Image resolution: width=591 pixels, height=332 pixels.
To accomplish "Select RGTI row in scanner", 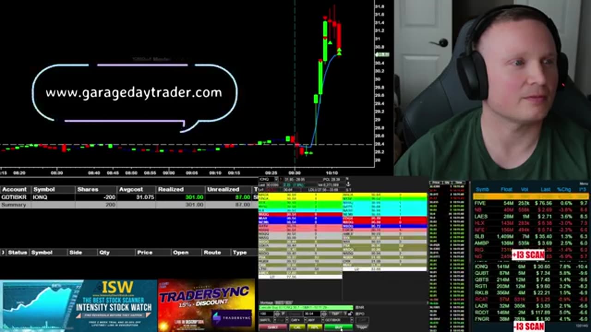I will click(531, 286).
